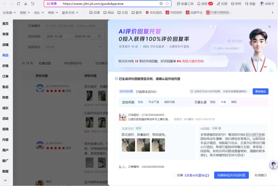The width and height of the screenshot is (278, 186).
Task: Click the help icon beside 示例
Action: click(x=220, y=128)
